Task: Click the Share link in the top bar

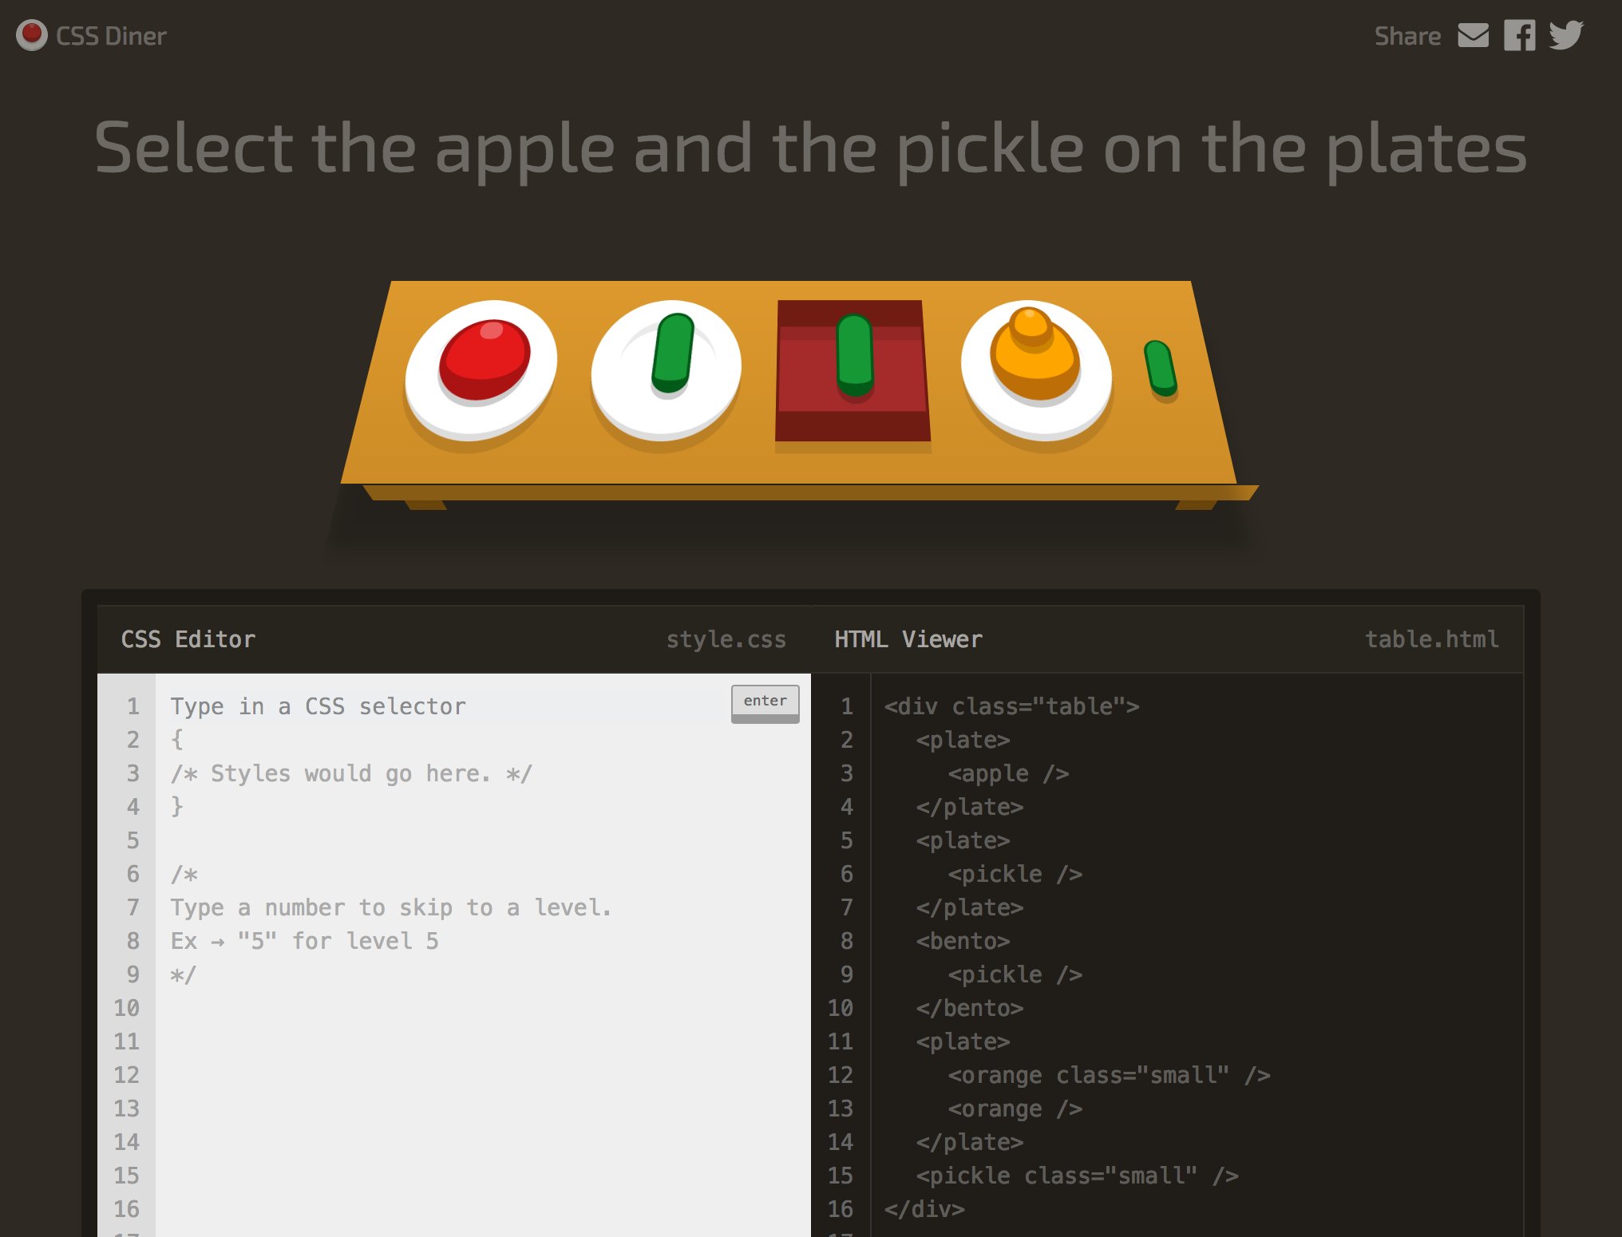Action: click(x=1409, y=35)
